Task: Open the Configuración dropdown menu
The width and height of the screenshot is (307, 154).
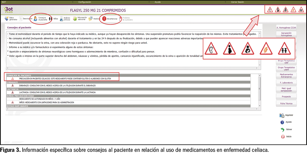Action: point(85,2)
